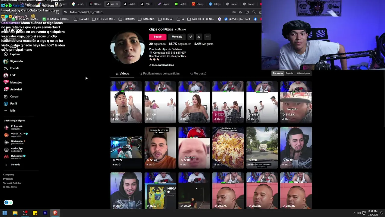The width and height of the screenshot is (385, 217).
Task: Close the active TikTok browser tab
Action: point(117,4)
